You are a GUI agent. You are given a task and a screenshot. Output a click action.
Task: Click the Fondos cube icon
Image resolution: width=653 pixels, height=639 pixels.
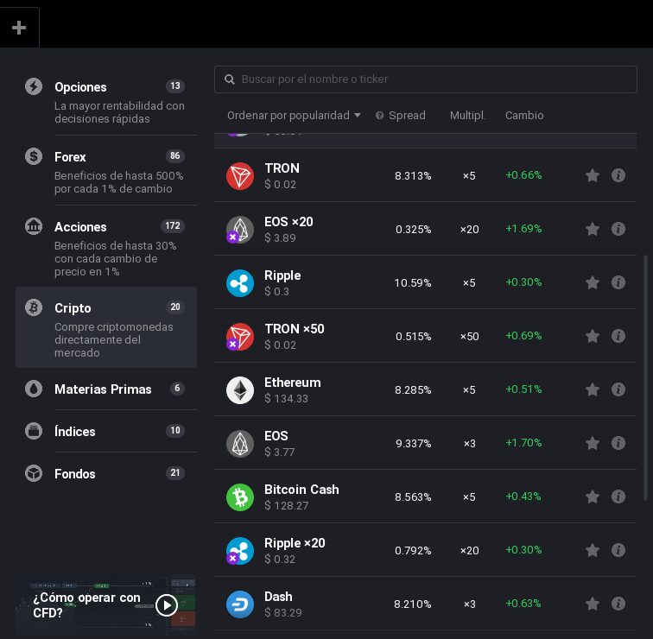(34, 473)
